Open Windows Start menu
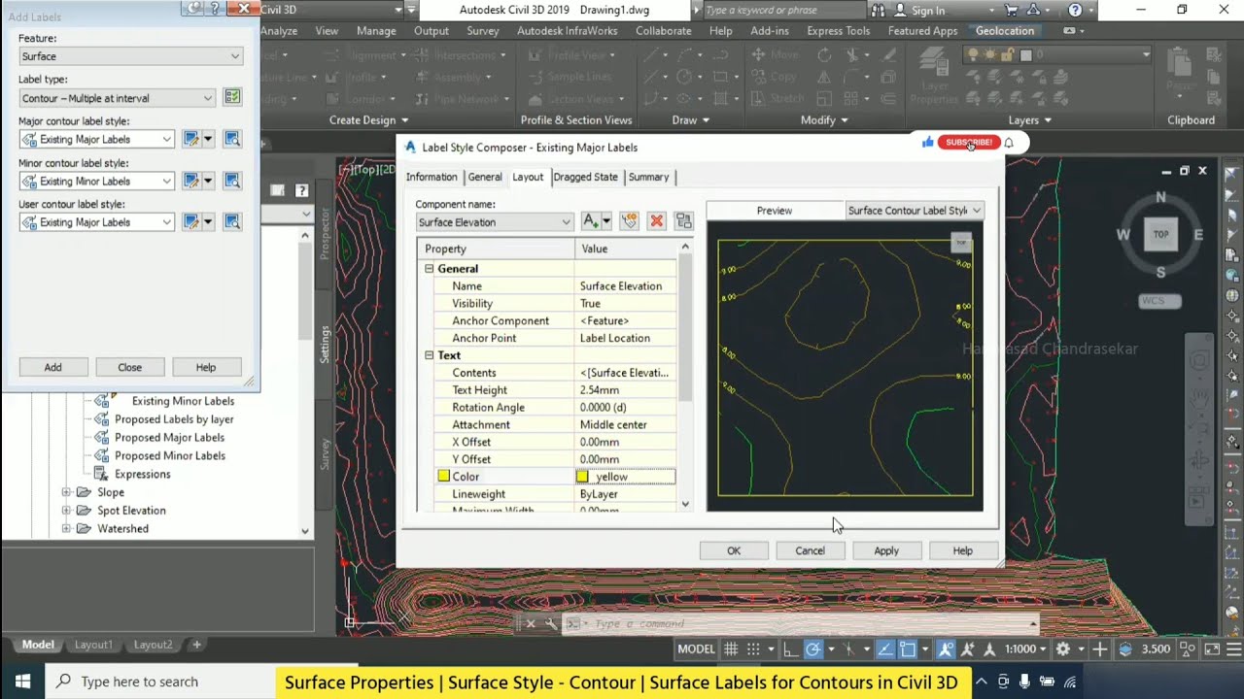This screenshot has height=699, width=1244. point(22,682)
